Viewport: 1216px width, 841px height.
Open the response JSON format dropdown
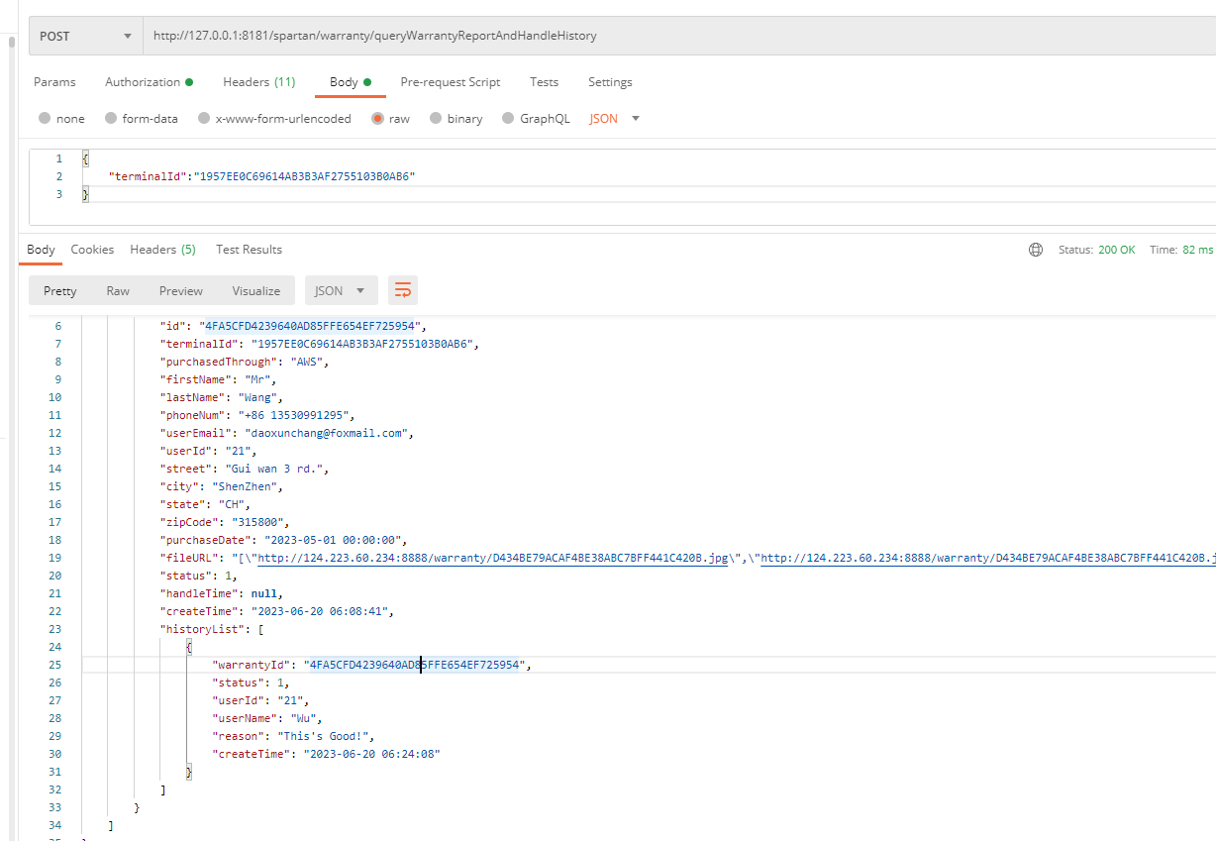pos(341,290)
